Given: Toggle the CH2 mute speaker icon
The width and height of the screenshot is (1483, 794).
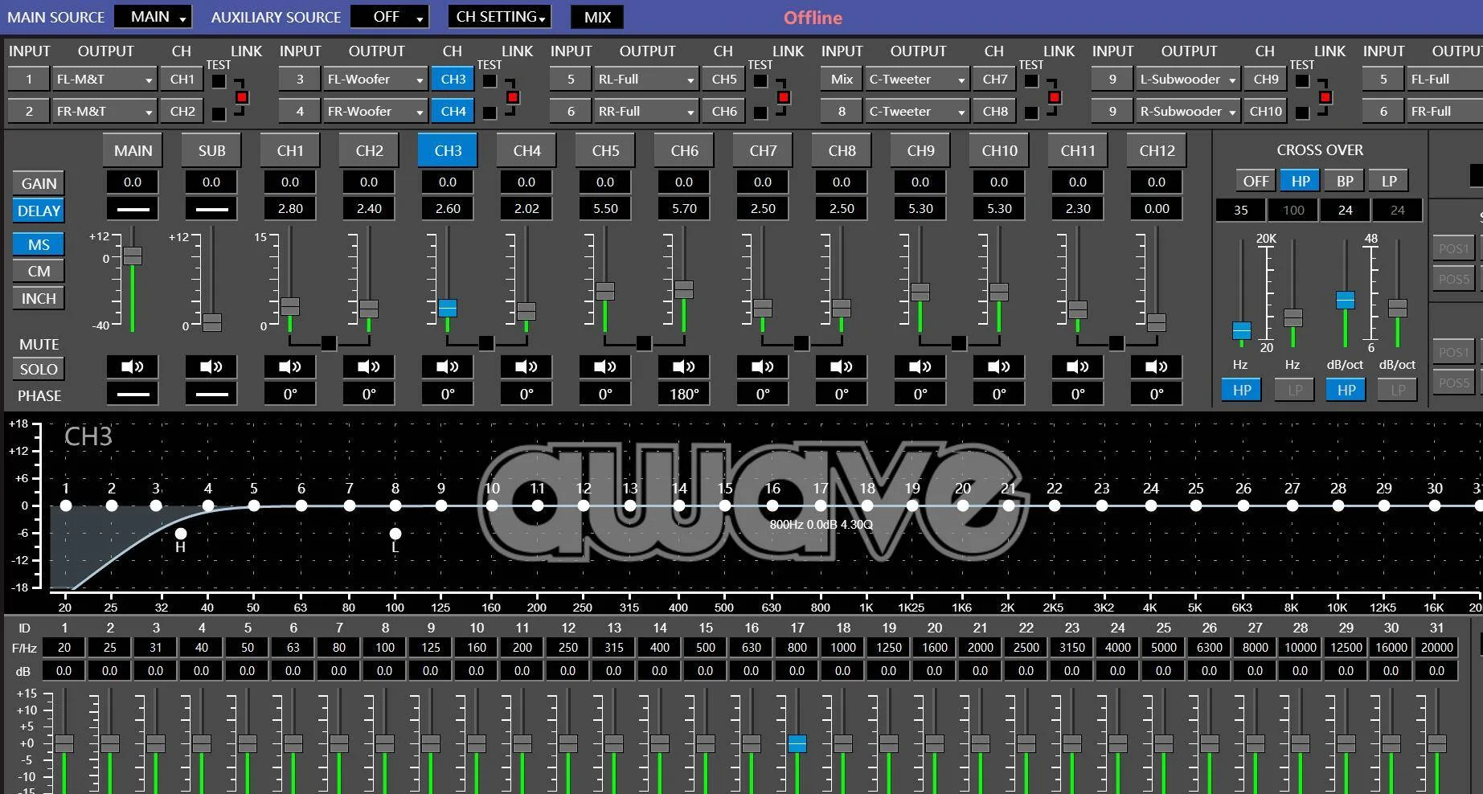Looking at the screenshot, I should coord(369,366).
